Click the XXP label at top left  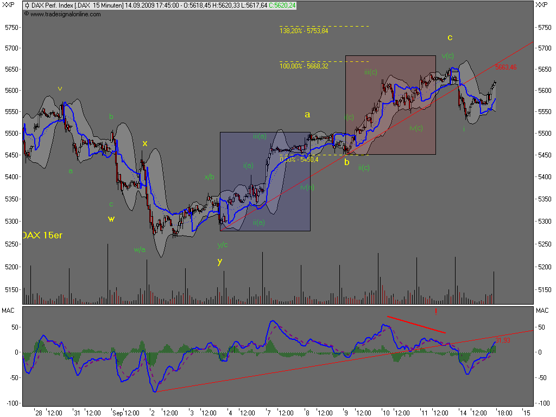[8, 4]
